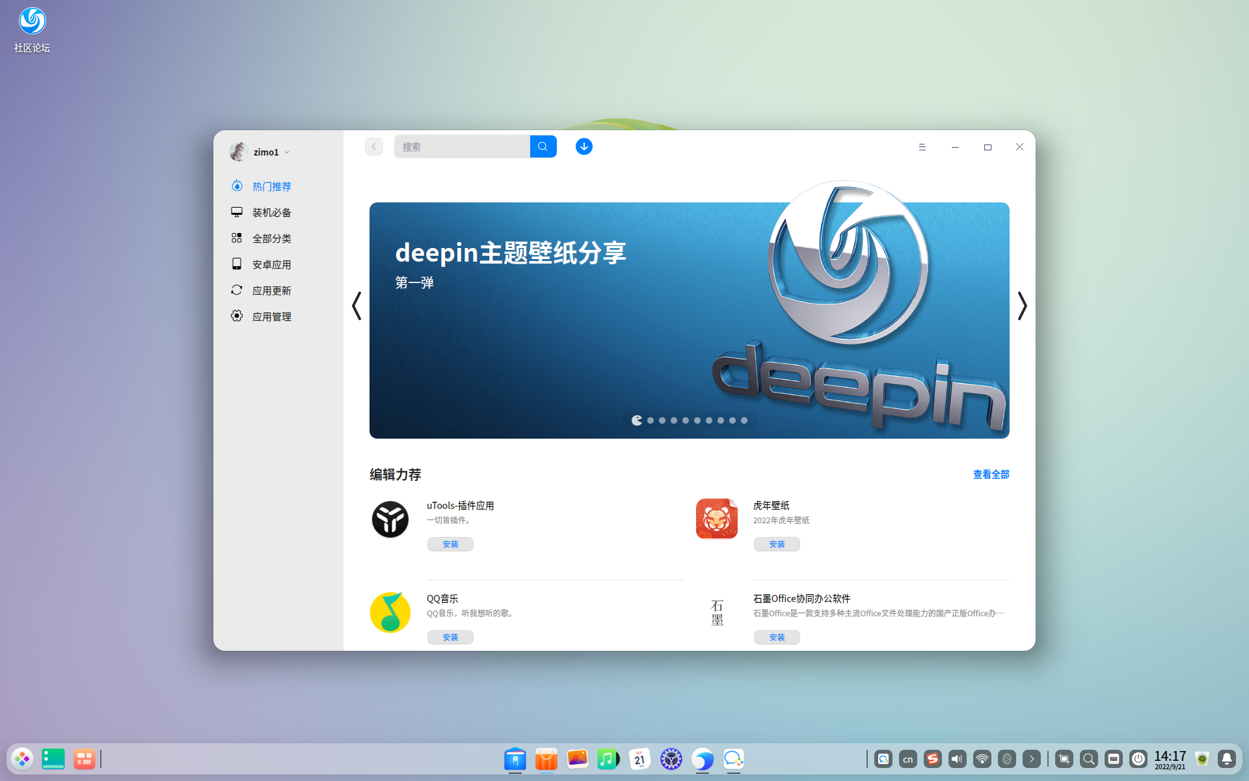Open the app store hamburger menu
Screen dimensions: 1249x781
[x=922, y=147]
